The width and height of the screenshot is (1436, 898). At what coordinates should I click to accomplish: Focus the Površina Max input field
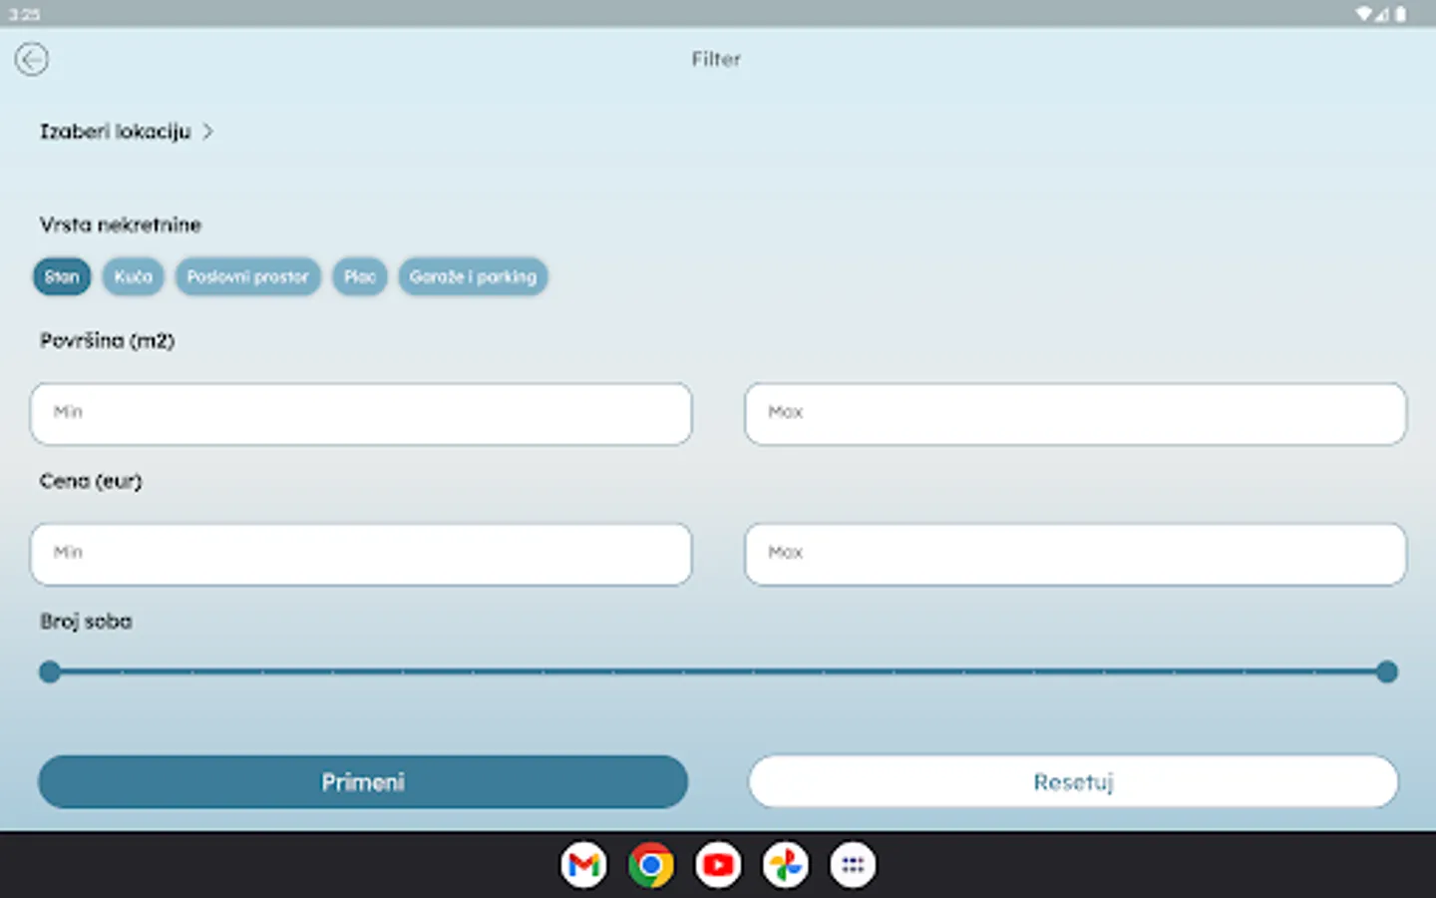pyautogui.click(x=1075, y=413)
